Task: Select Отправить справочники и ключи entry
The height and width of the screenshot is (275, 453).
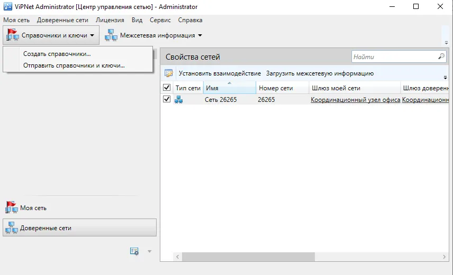Action: (x=74, y=65)
